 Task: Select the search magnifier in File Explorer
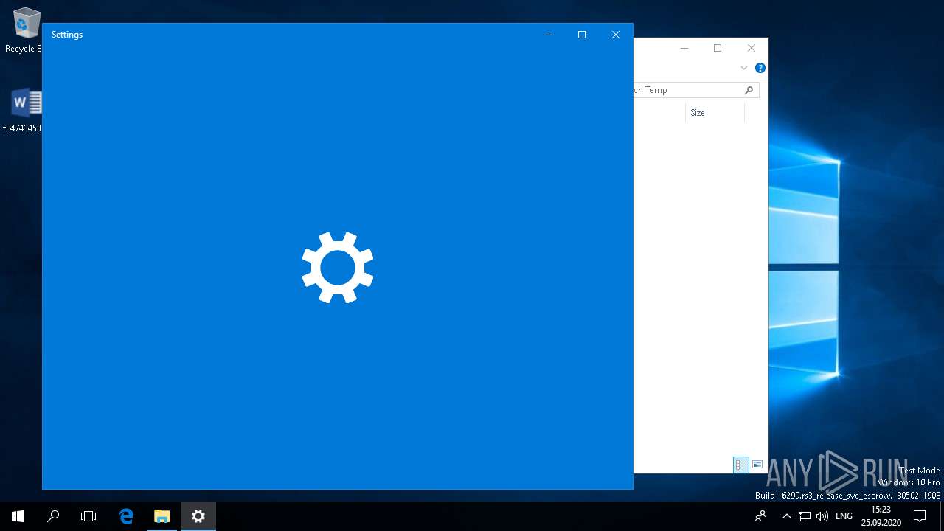(x=749, y=90)
